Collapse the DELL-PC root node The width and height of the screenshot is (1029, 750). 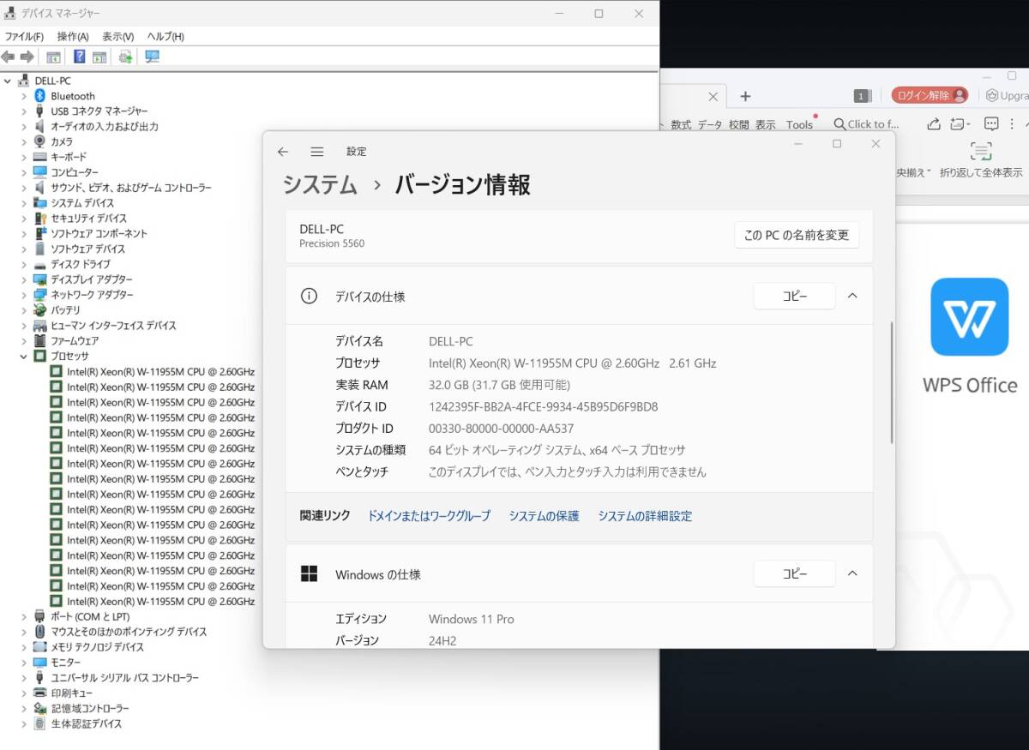(x=8, y=81)
